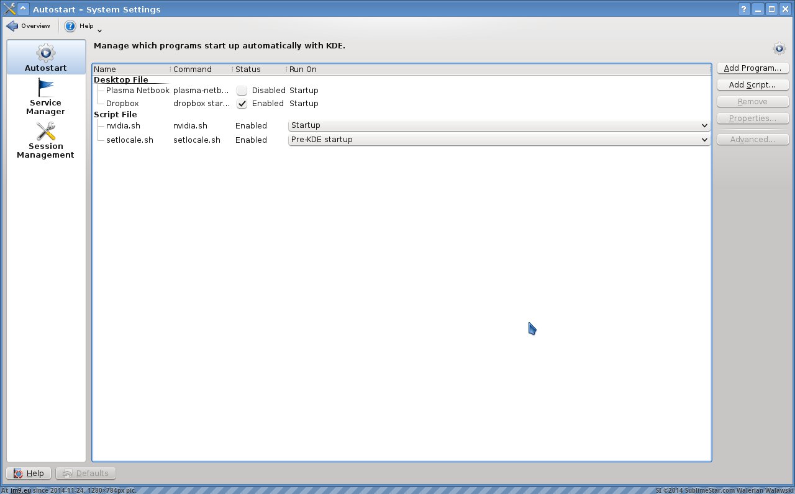This screenshot has width=795, height=494.
Task: Select the Dropbox entry in list
Action: tap(122, 104)
